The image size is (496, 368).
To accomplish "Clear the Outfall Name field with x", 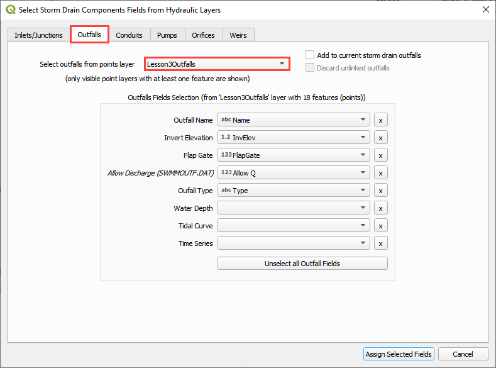I will tap(380, 120).
